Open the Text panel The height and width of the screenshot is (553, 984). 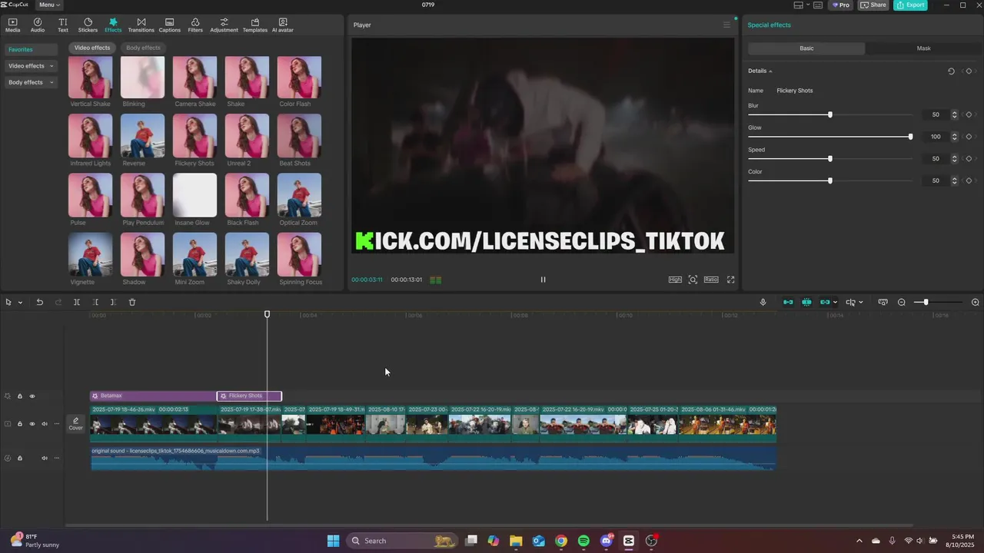[63, 25]
